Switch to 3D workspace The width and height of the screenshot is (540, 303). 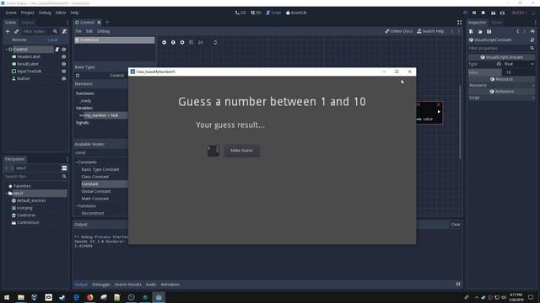256,13
